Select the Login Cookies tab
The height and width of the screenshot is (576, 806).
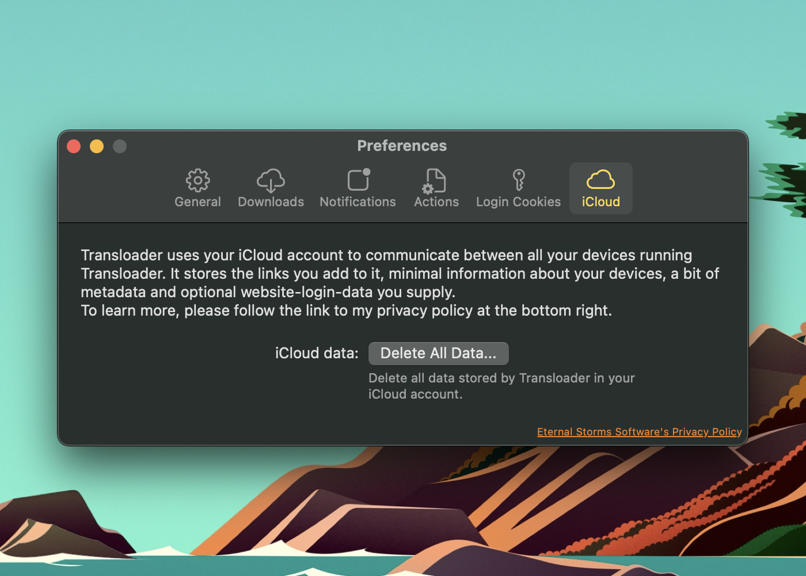pyautogui.click(x=518, y=188)
